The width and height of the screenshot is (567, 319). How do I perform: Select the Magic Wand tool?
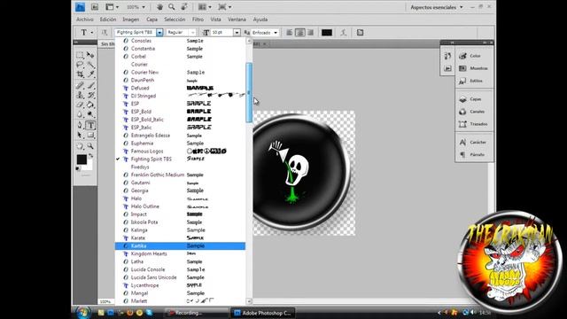(x=90, y=65)
